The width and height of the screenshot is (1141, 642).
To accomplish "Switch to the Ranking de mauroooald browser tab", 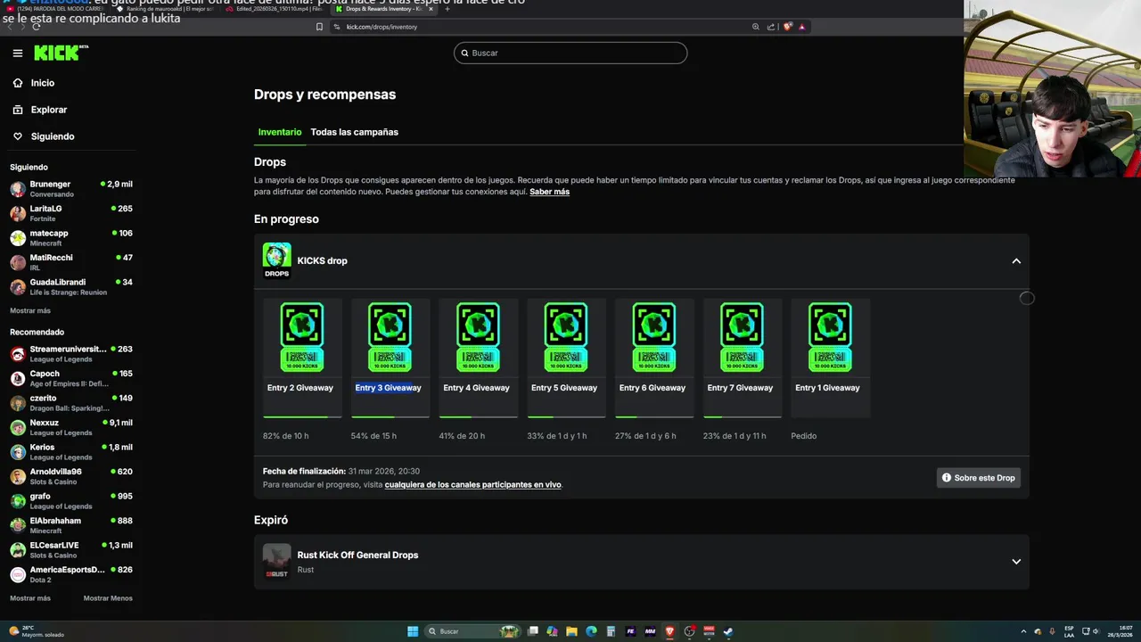I will (166, 9).
